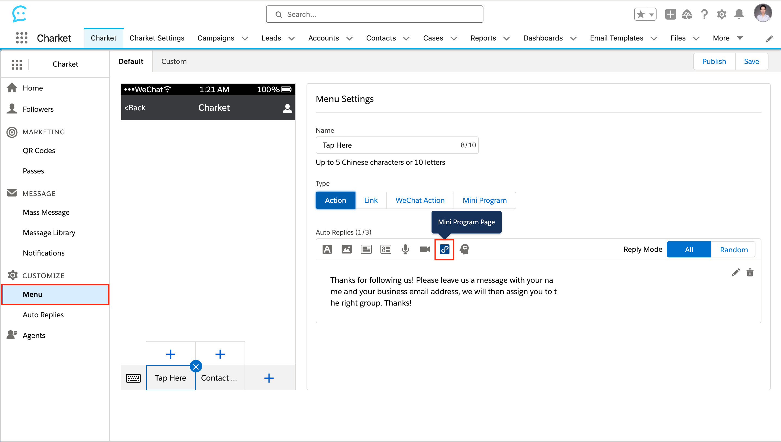781x442 pixels.
Task: Open the More navigation dropdown
Action: 727,38
